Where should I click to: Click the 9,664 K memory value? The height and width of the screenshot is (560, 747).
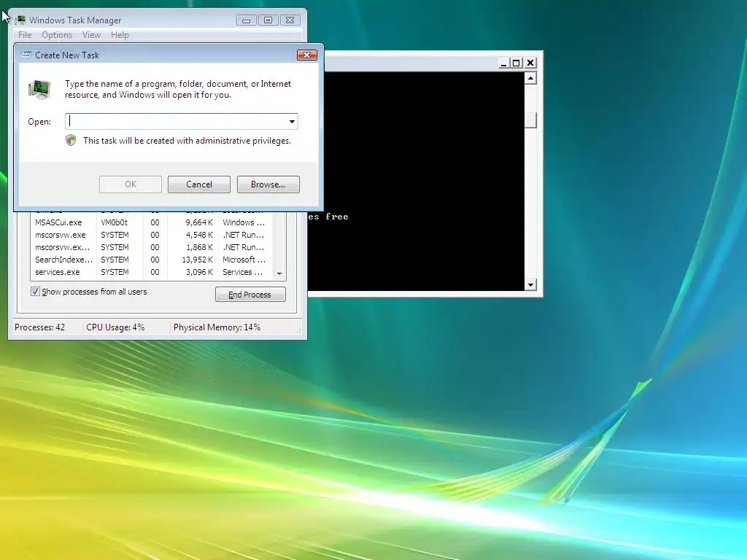(199, 222)
